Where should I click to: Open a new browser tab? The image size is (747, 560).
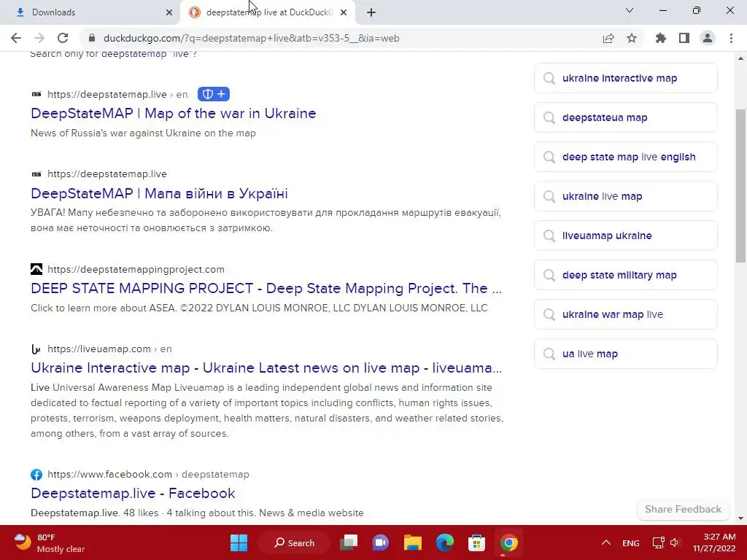coord(371,12)
